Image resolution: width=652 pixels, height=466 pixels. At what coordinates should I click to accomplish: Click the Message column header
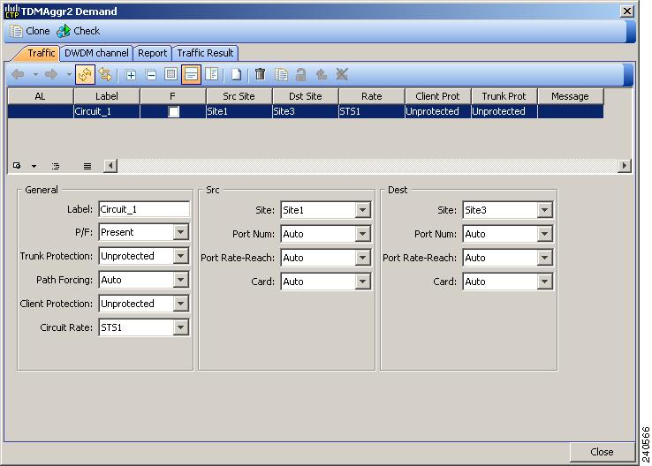tap(571, 96)
